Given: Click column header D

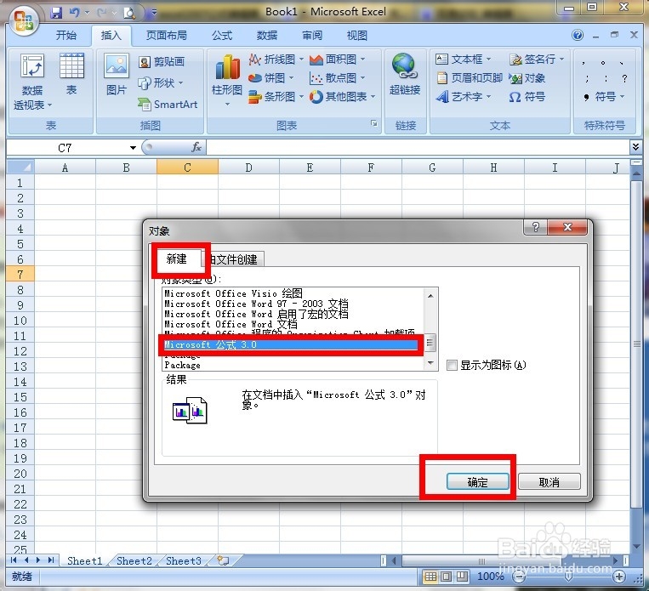Looking at the screenshot, I should coord(248,168).
